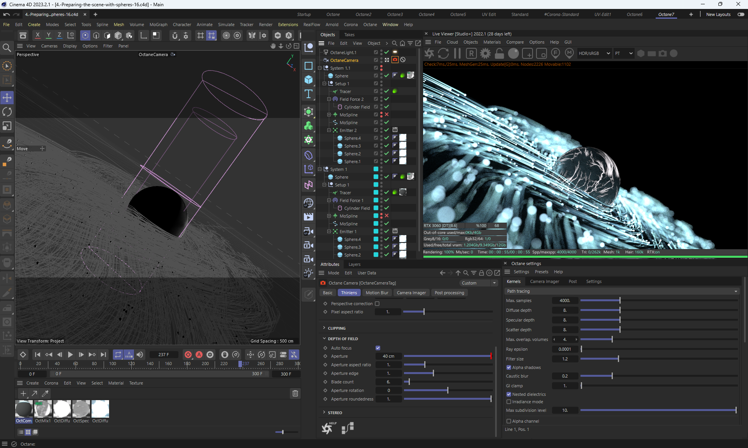Expand the CLIPPING section
The height and width of the screenshot is (448, 748).
tap(337, 328)
